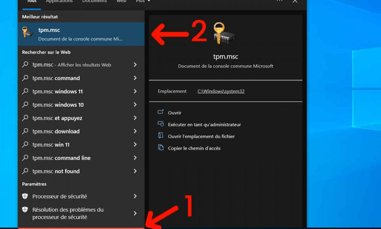Screen dimensions: 381x229
Task: Click the Ouvrir action icon
Action: click(161, 112)
